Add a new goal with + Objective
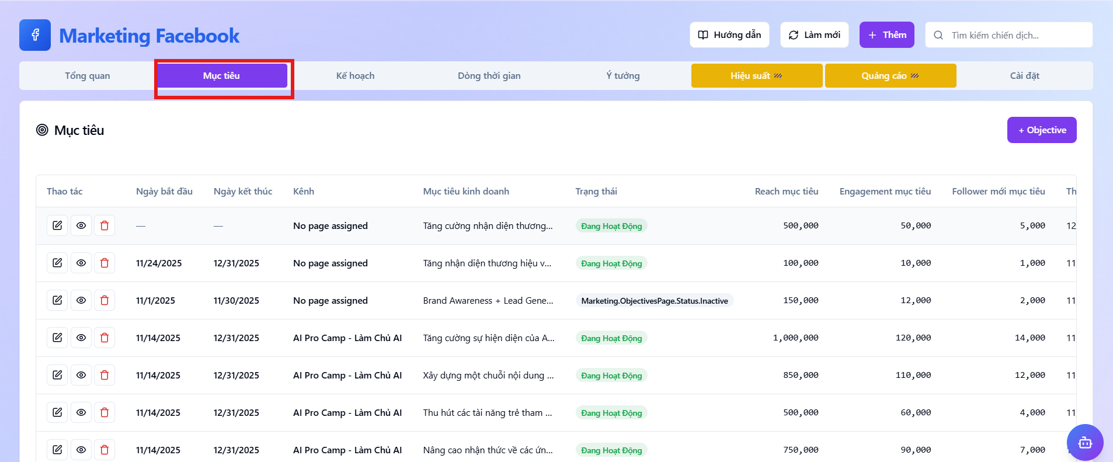 (x=1042, y=130)
